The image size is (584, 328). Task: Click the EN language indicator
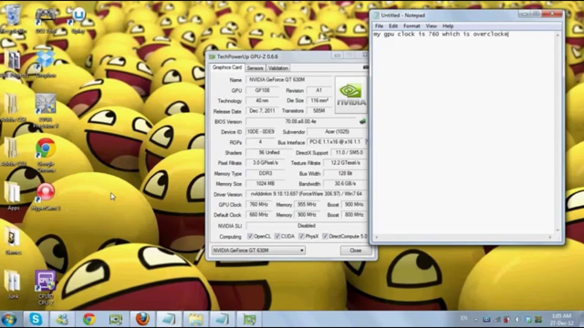coord(465,318)
